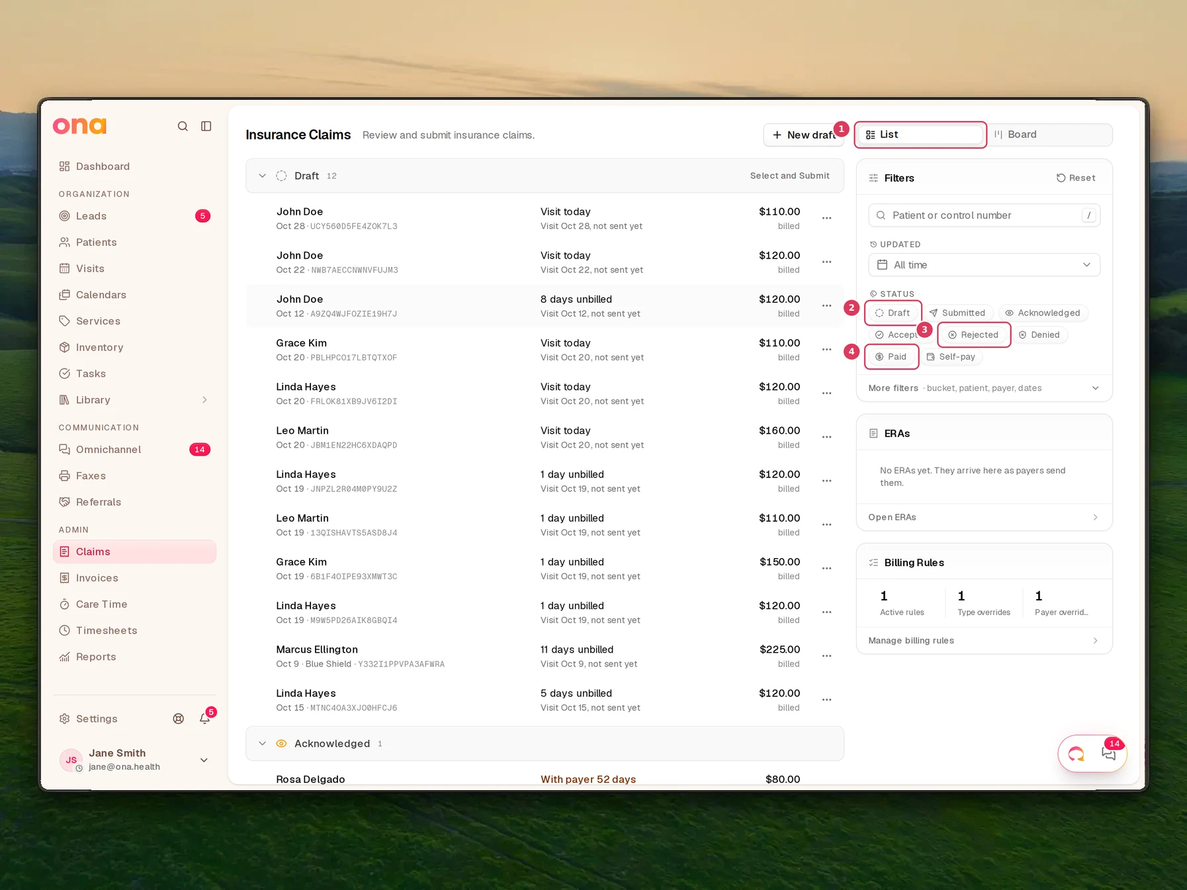Open the chat messages floating icon
The width and height of the screenshot is (1187, 890).
(x=1109, y=753)
